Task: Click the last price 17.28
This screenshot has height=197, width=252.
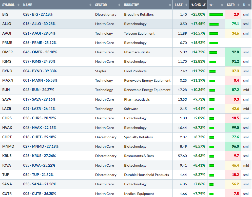Action: coord(182,90)
